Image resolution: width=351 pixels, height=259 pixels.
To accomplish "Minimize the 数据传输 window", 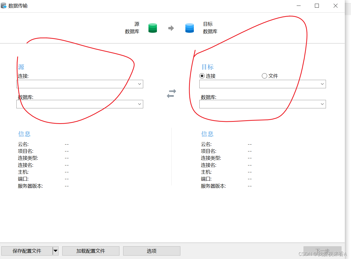I will [299, 6].
